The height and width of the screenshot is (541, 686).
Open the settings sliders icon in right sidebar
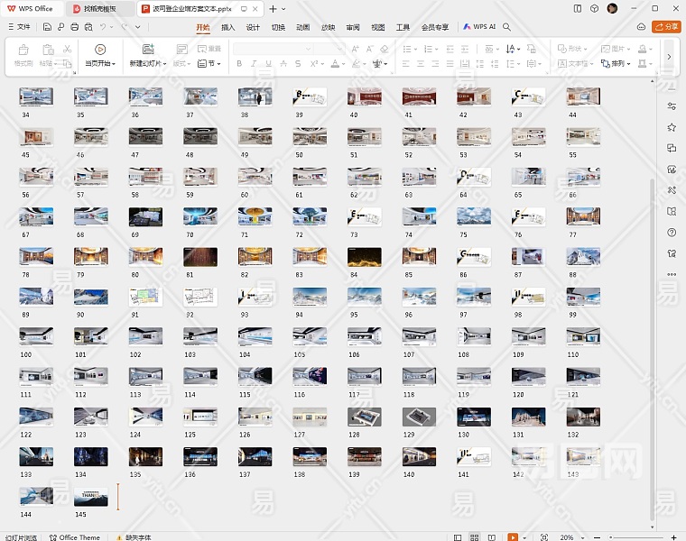(x=672, y=105)
